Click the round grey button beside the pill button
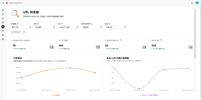 [x=24, y=32]
